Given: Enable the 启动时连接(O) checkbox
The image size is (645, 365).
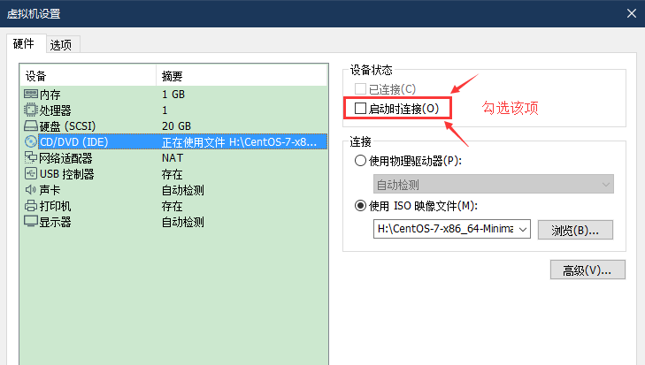Looking at the screenshot, I should click(x=360, y=109).
